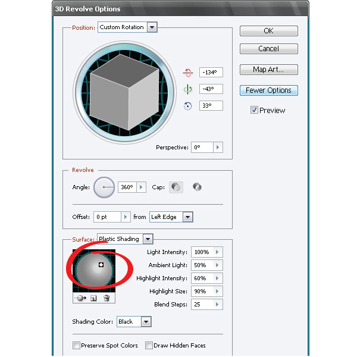Toggle the Preview checkbox

coord(254,110)
